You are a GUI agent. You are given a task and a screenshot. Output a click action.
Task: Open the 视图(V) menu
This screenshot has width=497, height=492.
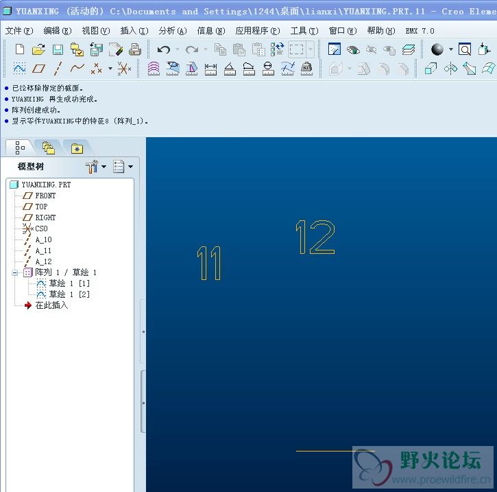coord(96,31)
